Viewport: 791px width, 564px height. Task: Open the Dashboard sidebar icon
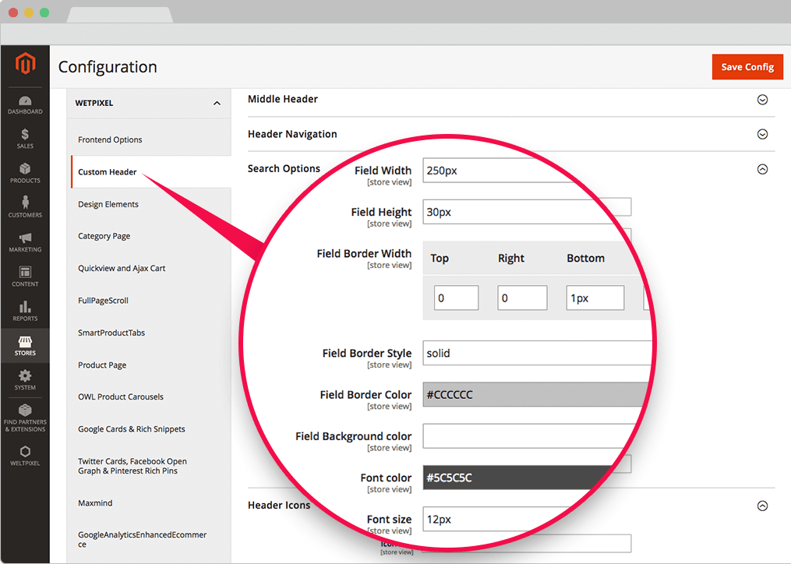tap(25, 102)
